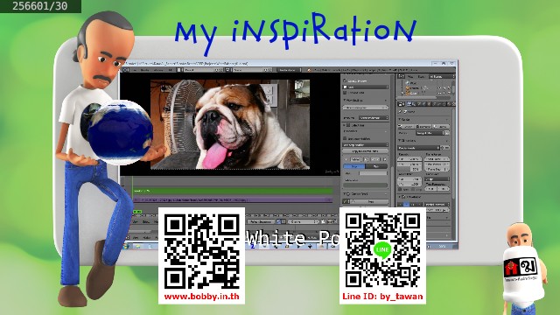Click the Render button in Render panel
This screenshot has width=560, height=315.
[406, 126]
